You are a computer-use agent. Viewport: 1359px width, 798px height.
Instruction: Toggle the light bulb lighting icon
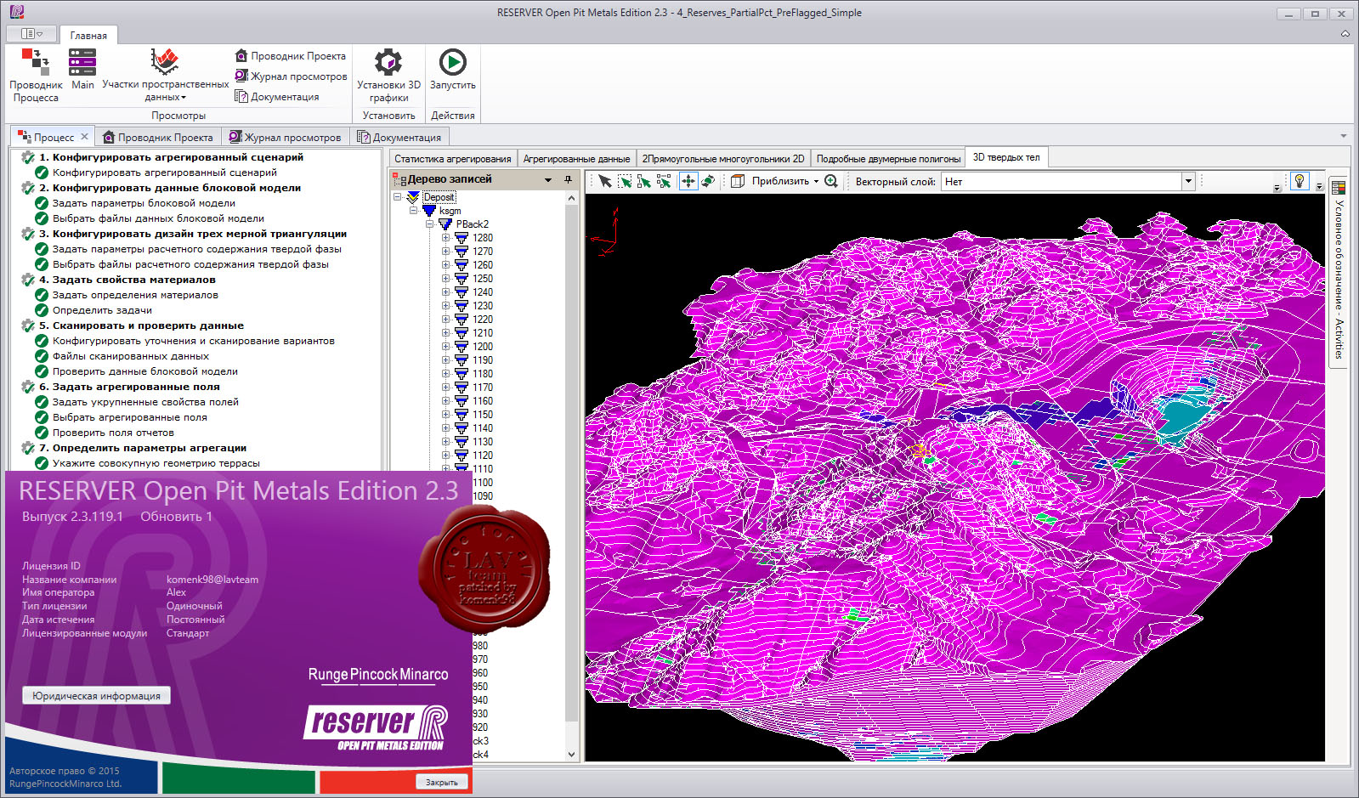(x=1299, y=180)
